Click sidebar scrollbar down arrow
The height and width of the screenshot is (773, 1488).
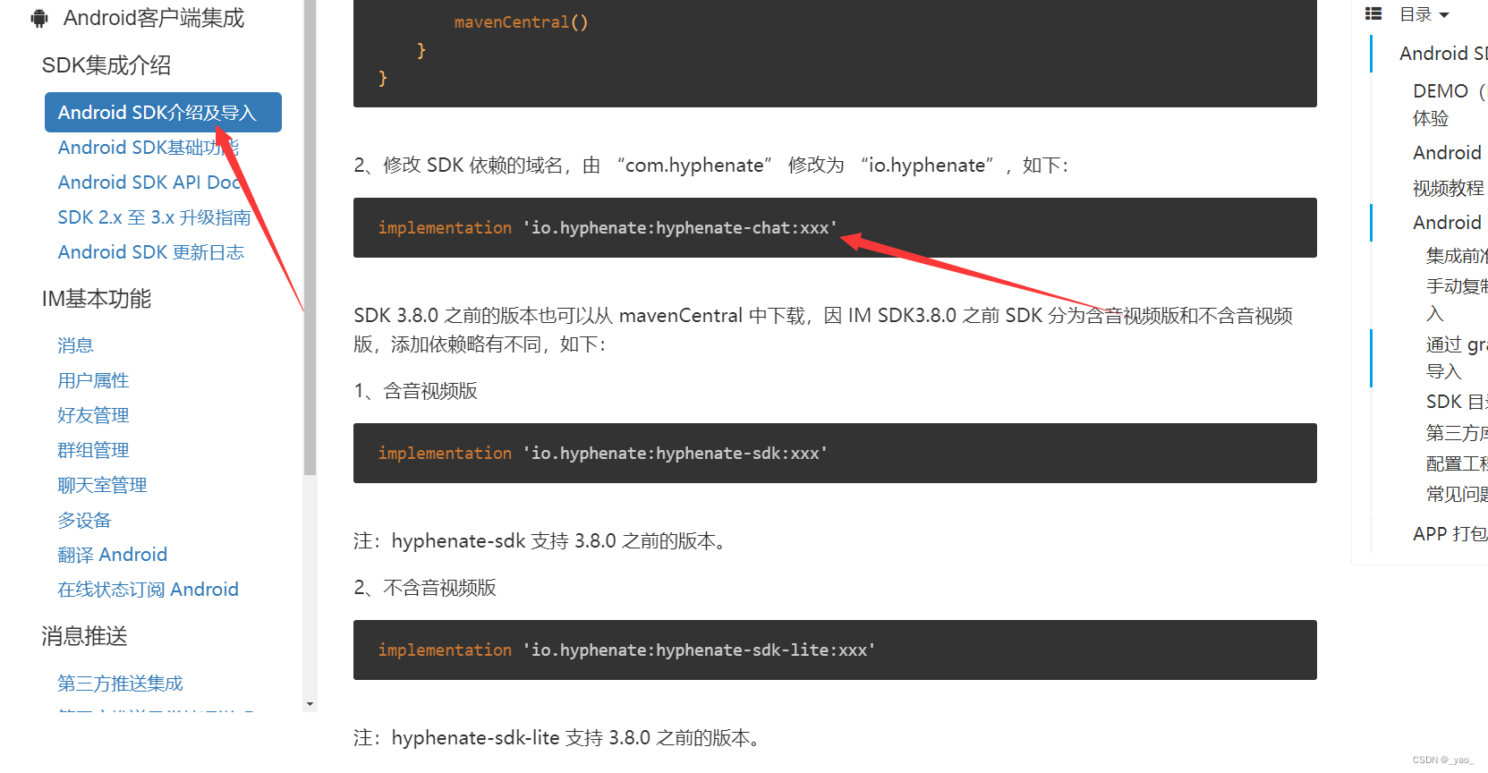(x=310, y=705)
